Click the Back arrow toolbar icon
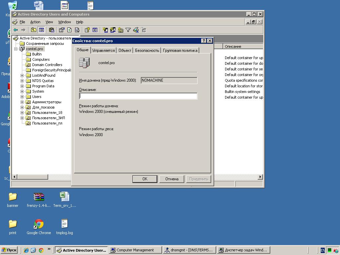 pyautogui.click(x=16, y=30)
